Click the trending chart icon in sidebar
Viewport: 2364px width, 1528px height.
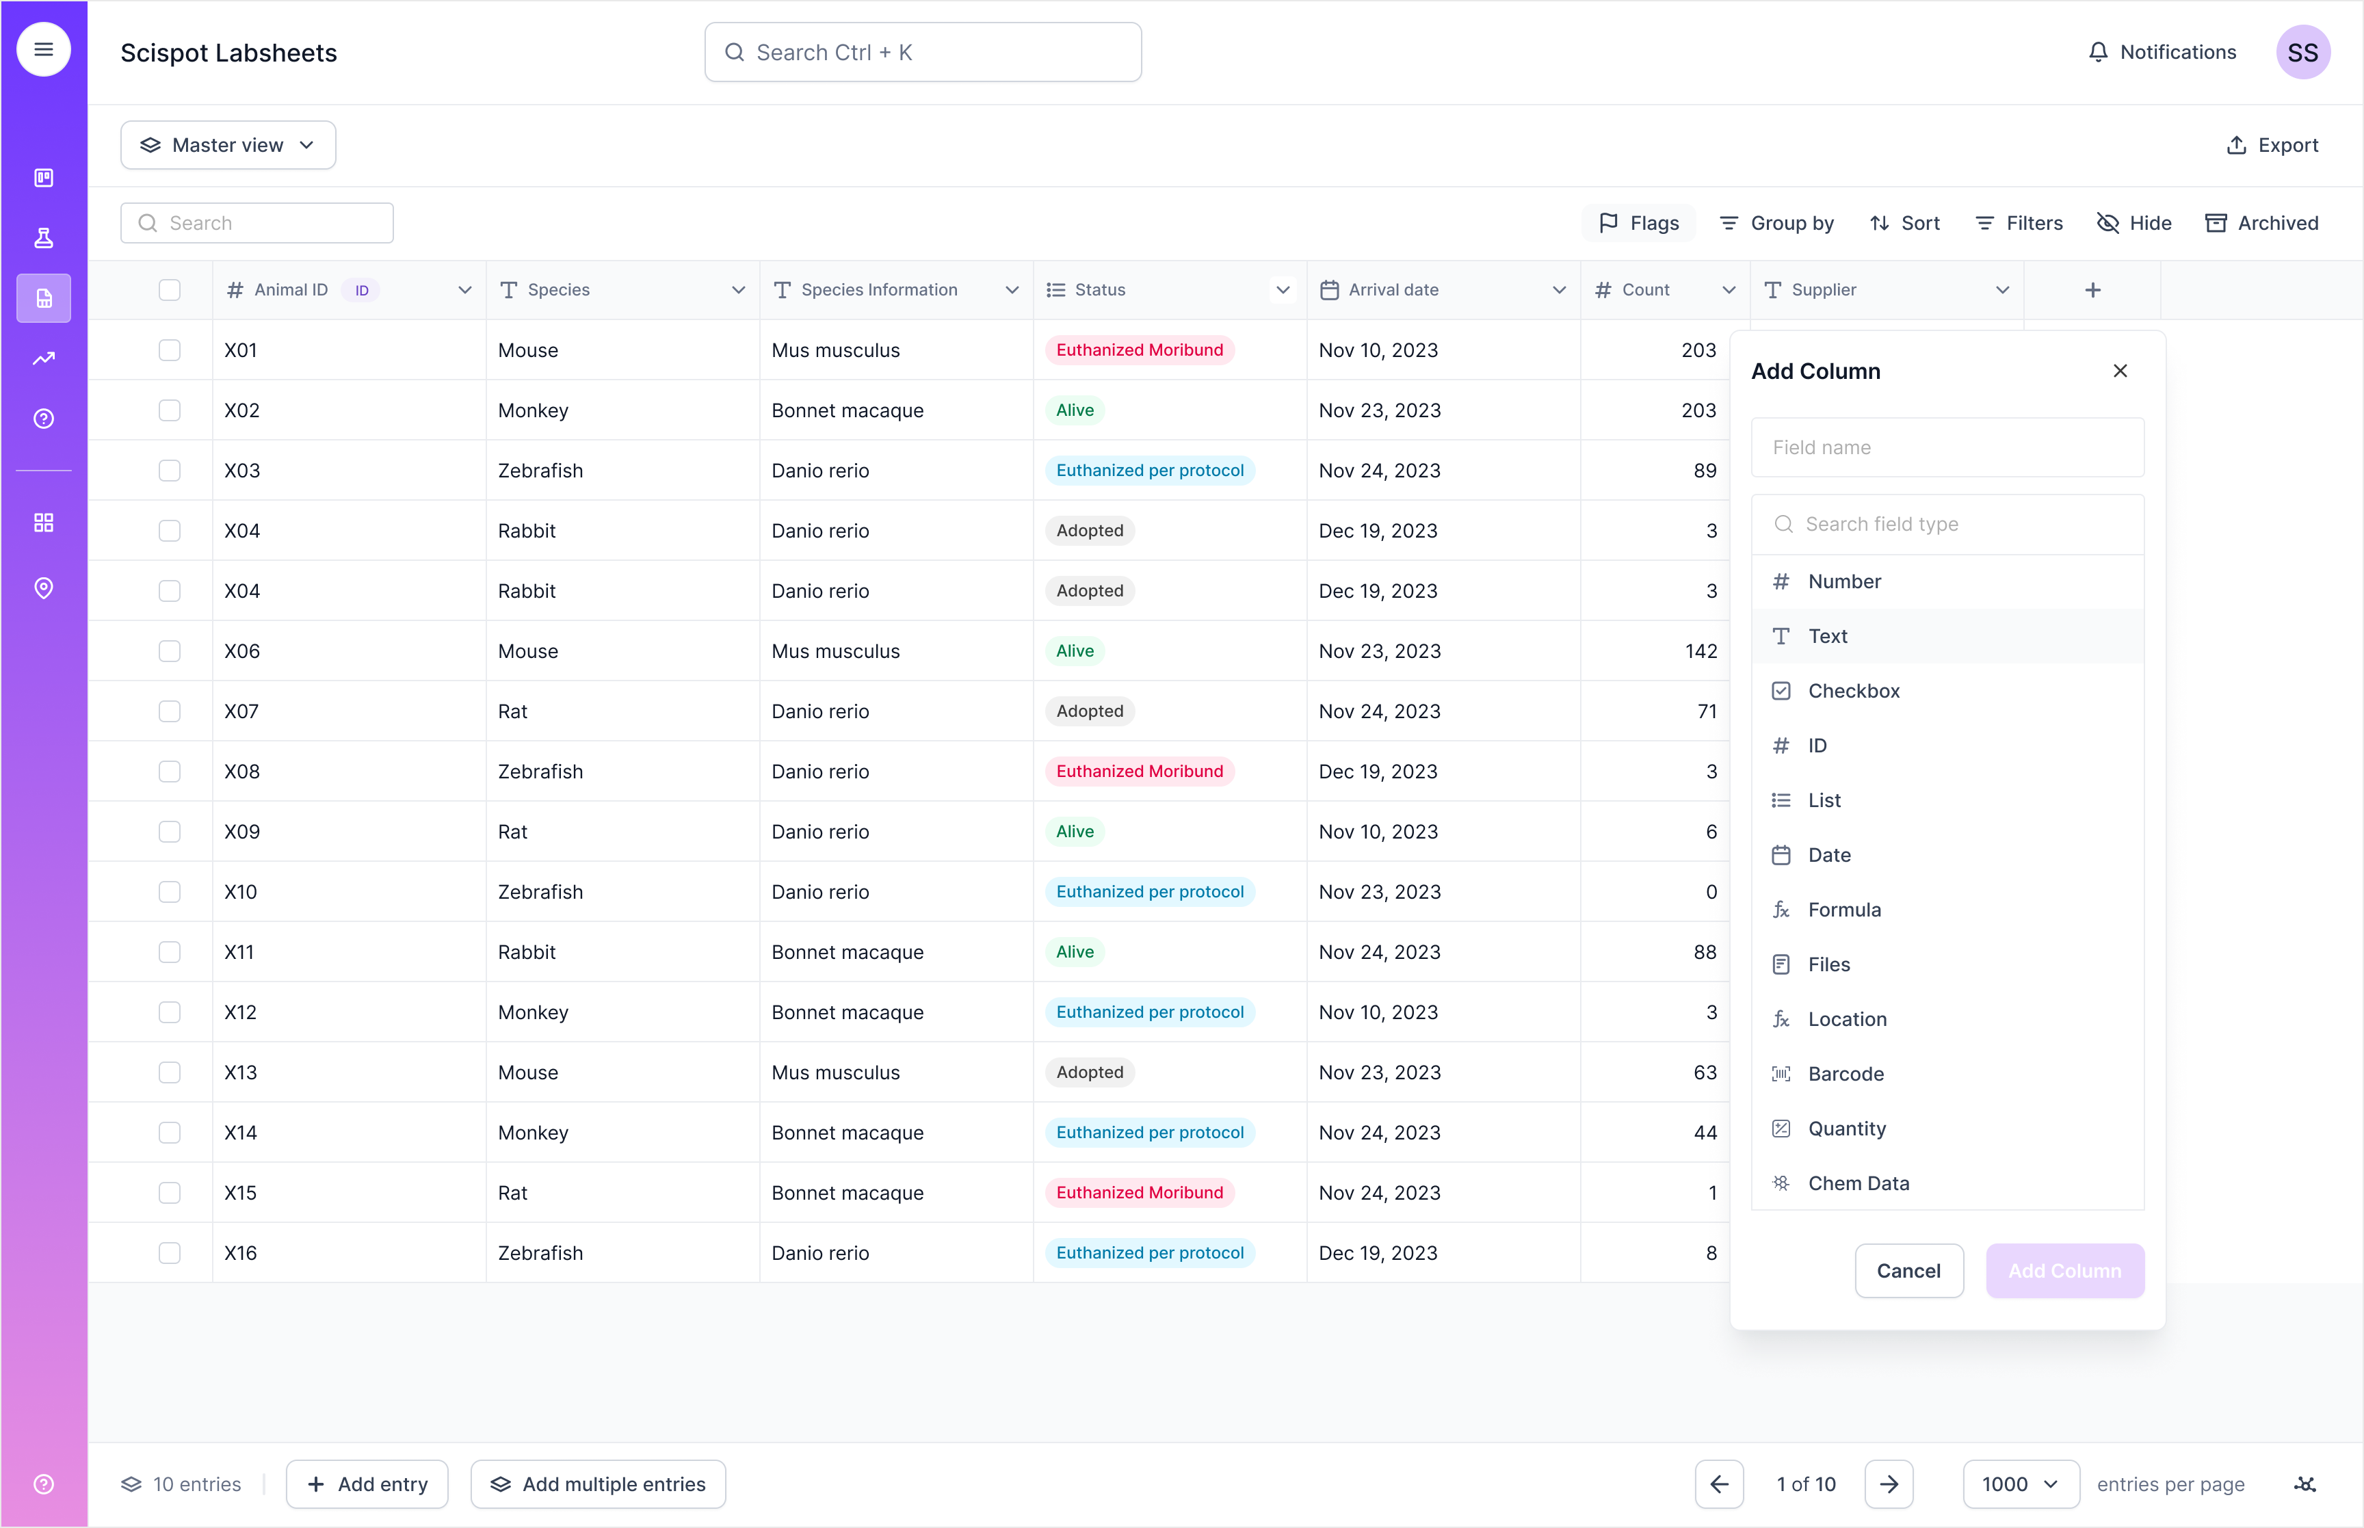point(44,359)
